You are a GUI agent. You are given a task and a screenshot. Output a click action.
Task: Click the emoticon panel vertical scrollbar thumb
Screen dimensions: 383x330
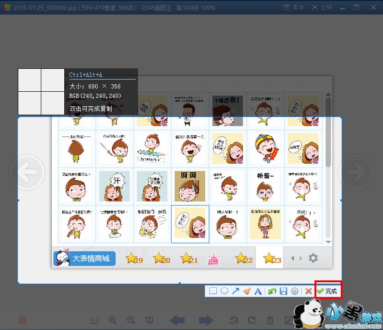pos(328,132)
